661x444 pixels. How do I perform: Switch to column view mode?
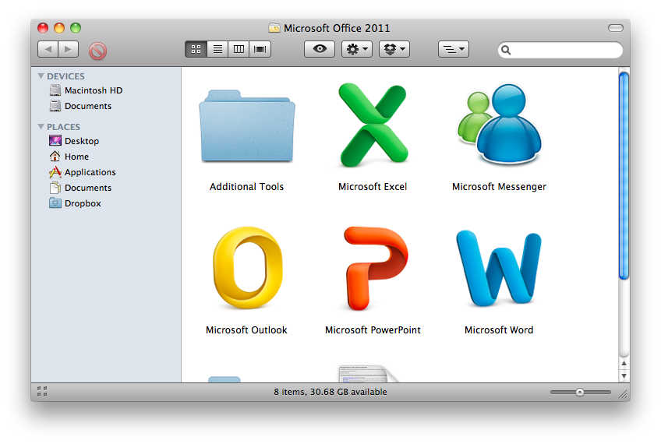coord(239,49)
